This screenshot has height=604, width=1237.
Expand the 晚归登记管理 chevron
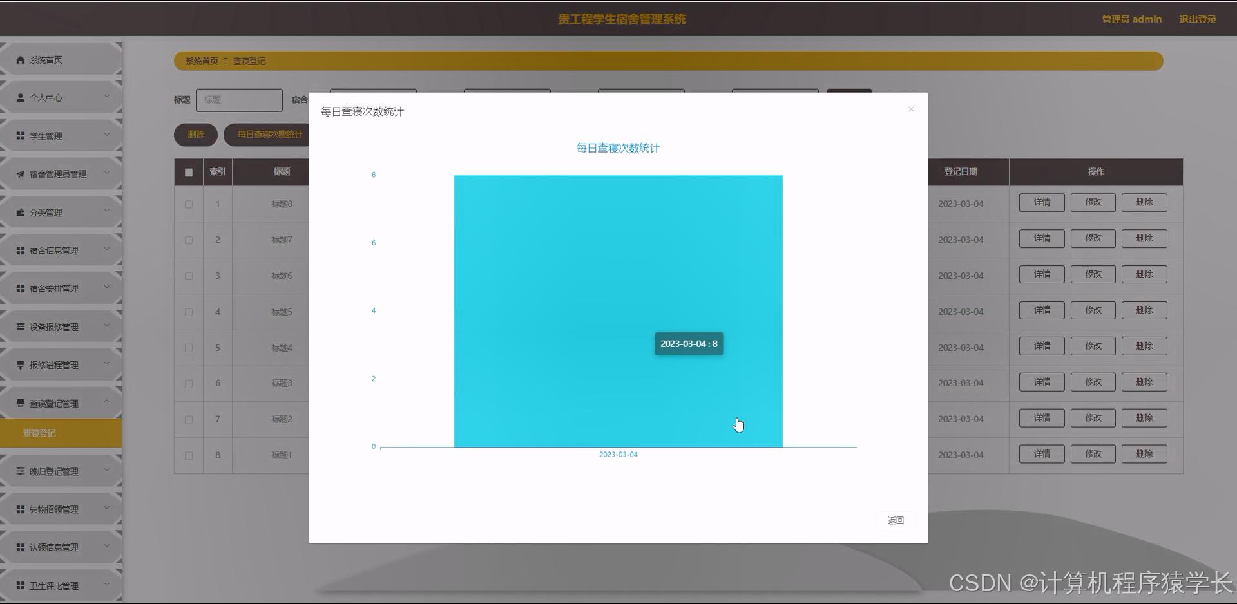coord(107,470)
